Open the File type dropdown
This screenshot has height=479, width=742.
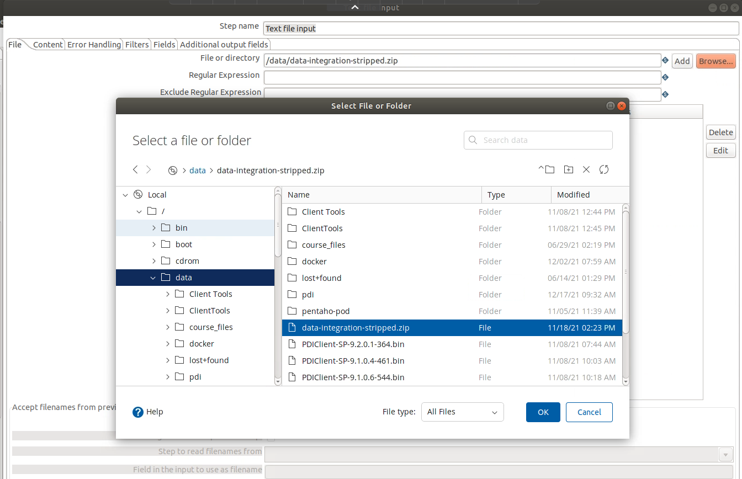tap(462, 412)
